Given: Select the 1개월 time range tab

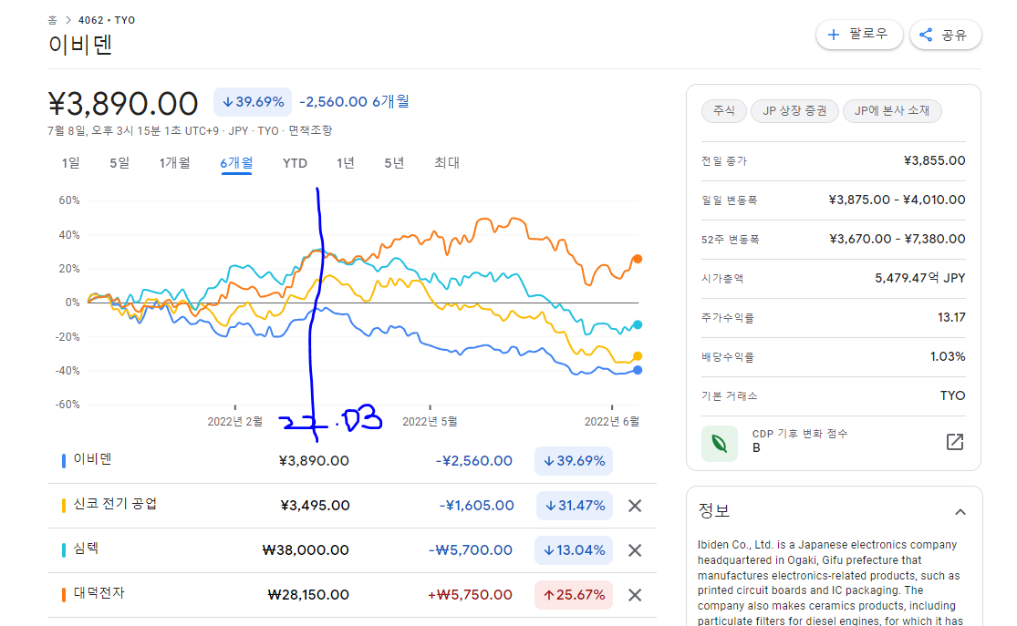Looking at the screenshot, I should click(174, 163).
